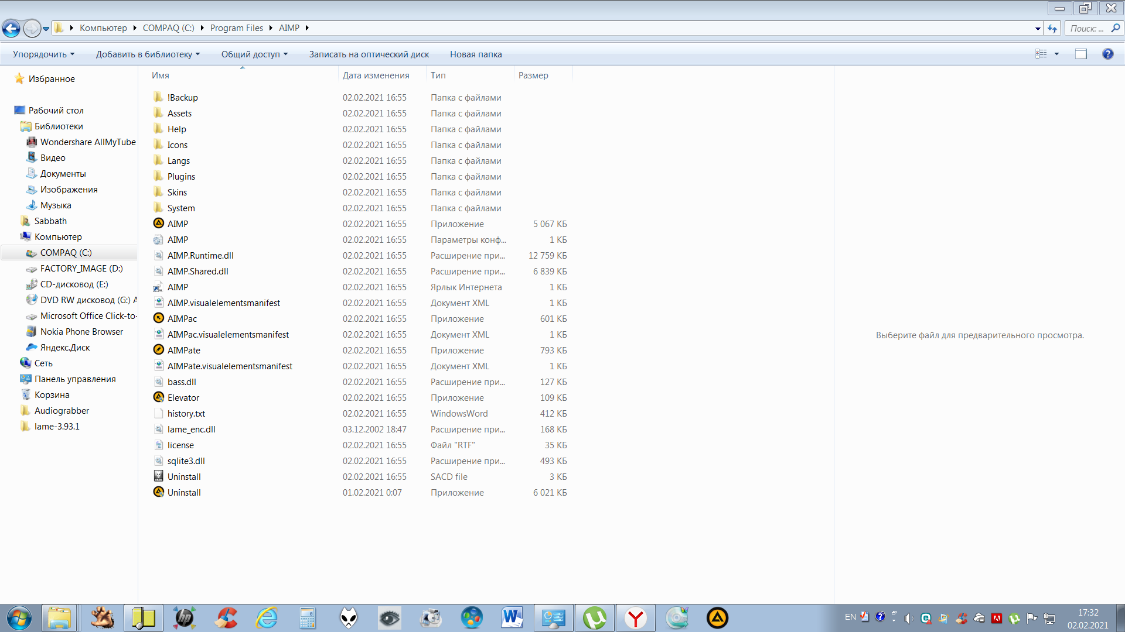Select the license RTF file
This screenshot has width=1125, height=632.
coord(180,445)
